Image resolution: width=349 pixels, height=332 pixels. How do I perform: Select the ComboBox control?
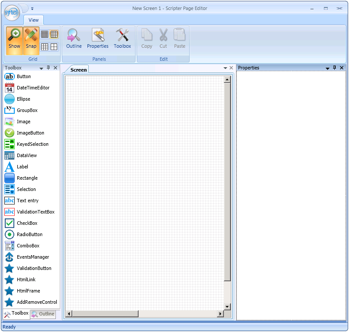[x=31, y=246]
